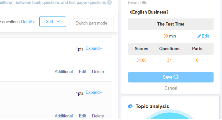Click the right panel vertical scrollbar
Viewport: 222px width, 120px height.
219,108
